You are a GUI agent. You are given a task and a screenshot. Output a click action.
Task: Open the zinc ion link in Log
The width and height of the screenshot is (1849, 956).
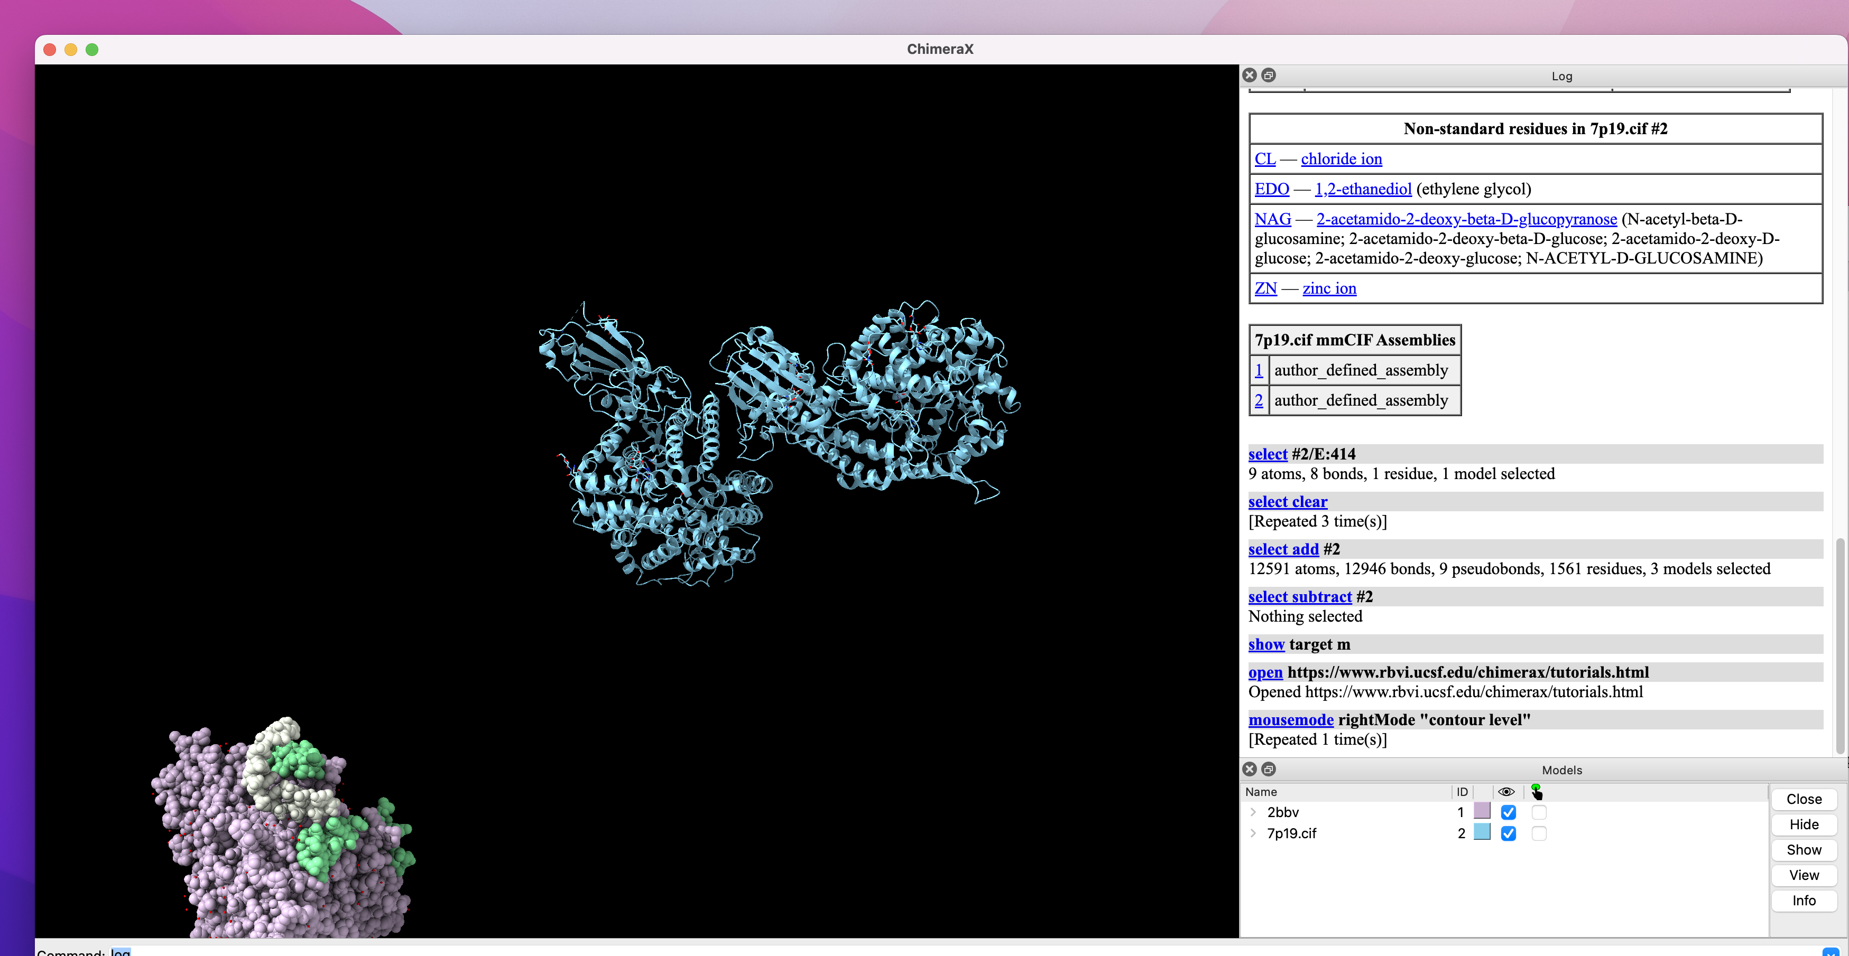coord(1329,288)
